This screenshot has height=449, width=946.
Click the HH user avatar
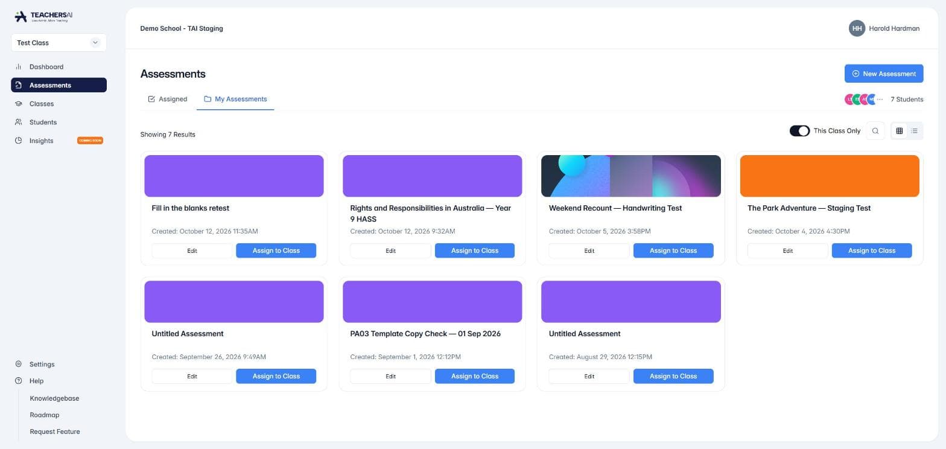(x=857, y=28)
